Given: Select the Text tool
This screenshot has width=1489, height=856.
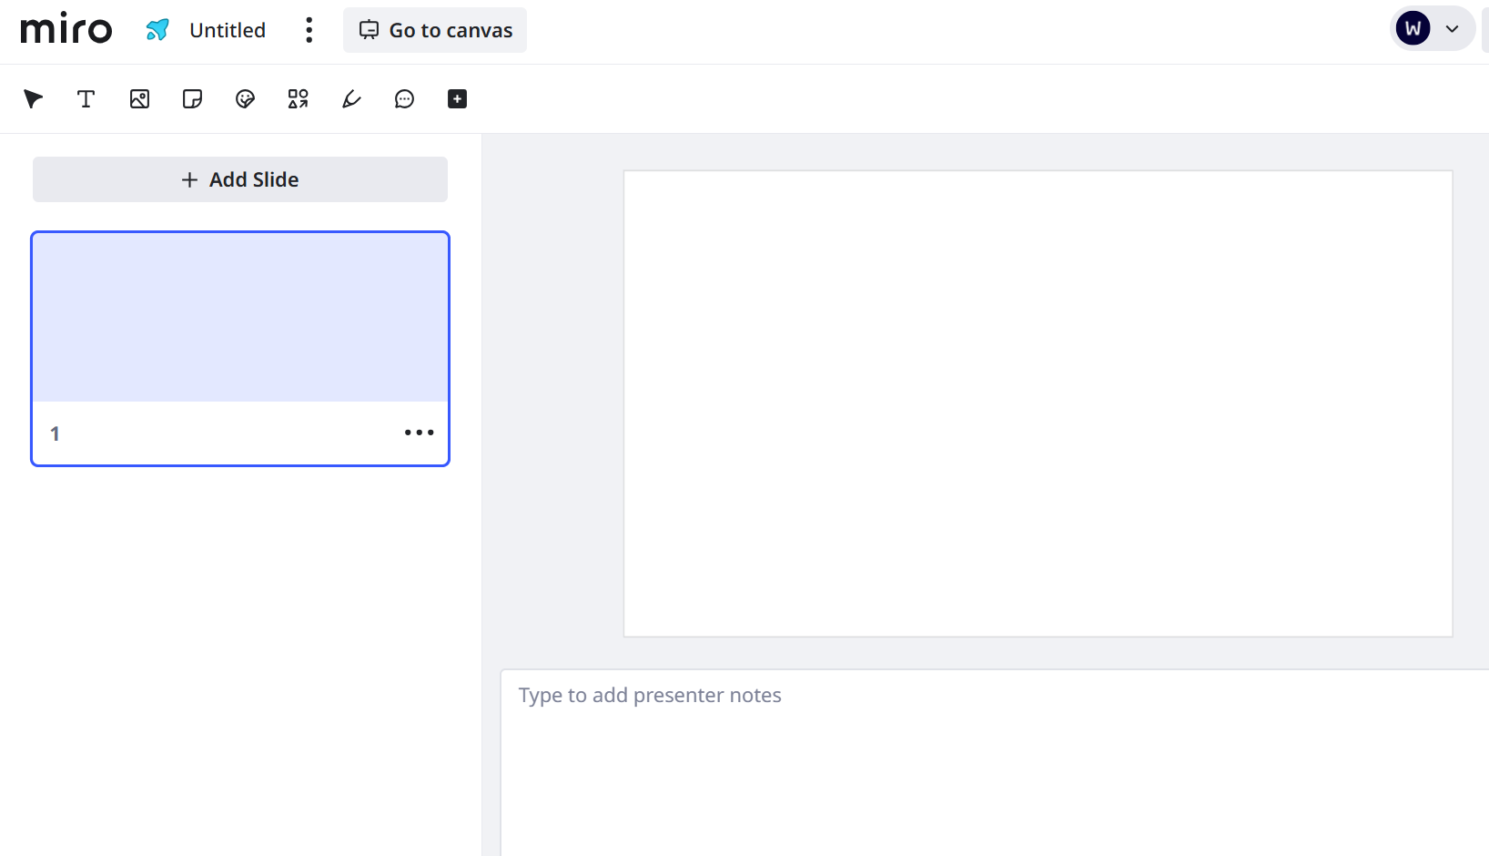Looking at the screenshot, I should tap(86, 98).
